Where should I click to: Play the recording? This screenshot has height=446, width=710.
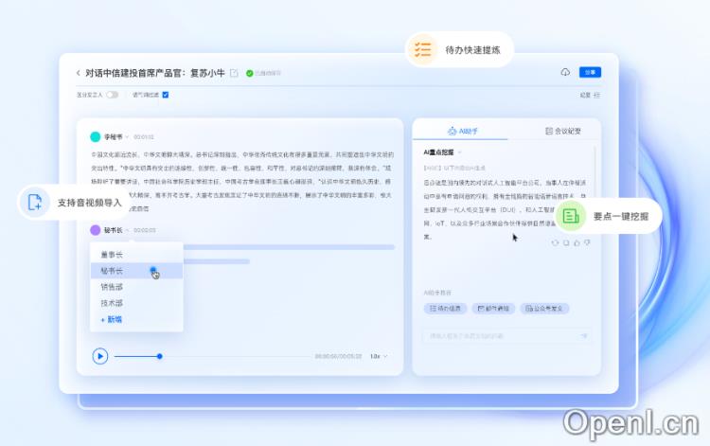coord(100,356)
